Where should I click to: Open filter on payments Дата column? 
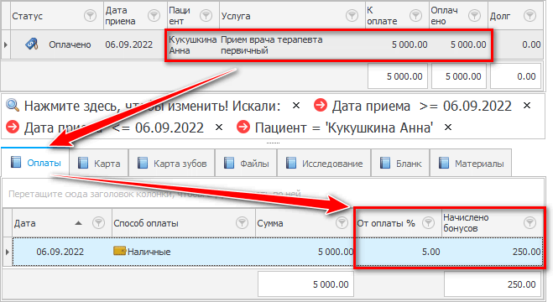click(x=98, y=222)
